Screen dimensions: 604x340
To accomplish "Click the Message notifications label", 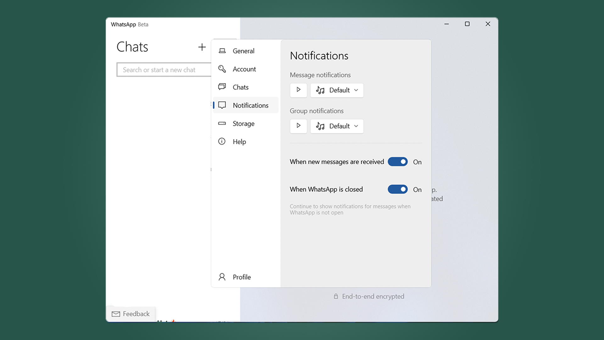I will pos(320,75).
